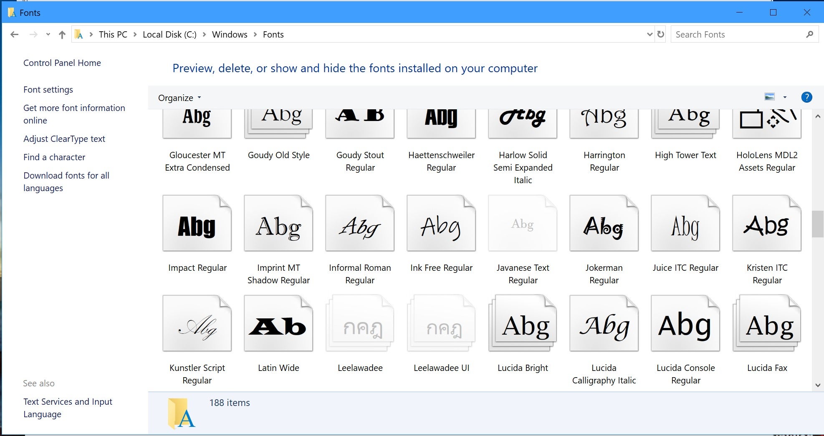The width and height of the screenshot is (824, 436).
Task: Click the change view icon
Action: [x=769, y=97]
